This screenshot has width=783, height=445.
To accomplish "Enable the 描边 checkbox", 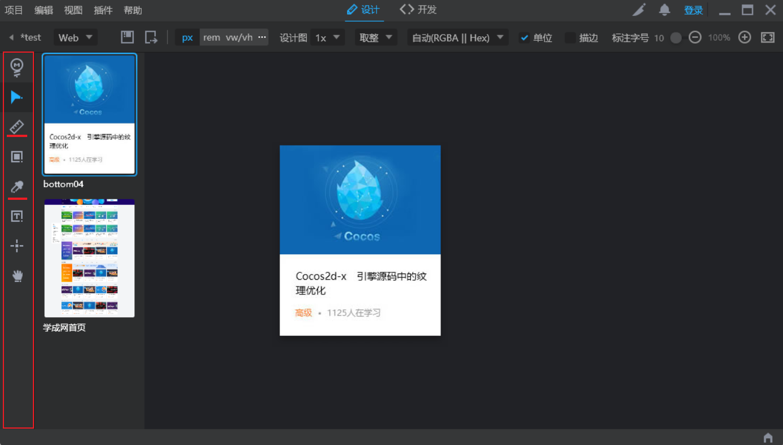I will 570,38.
